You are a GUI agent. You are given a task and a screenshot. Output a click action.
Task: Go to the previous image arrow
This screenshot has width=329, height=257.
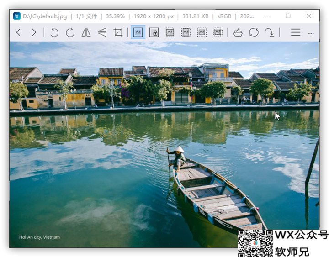(18, 32)
